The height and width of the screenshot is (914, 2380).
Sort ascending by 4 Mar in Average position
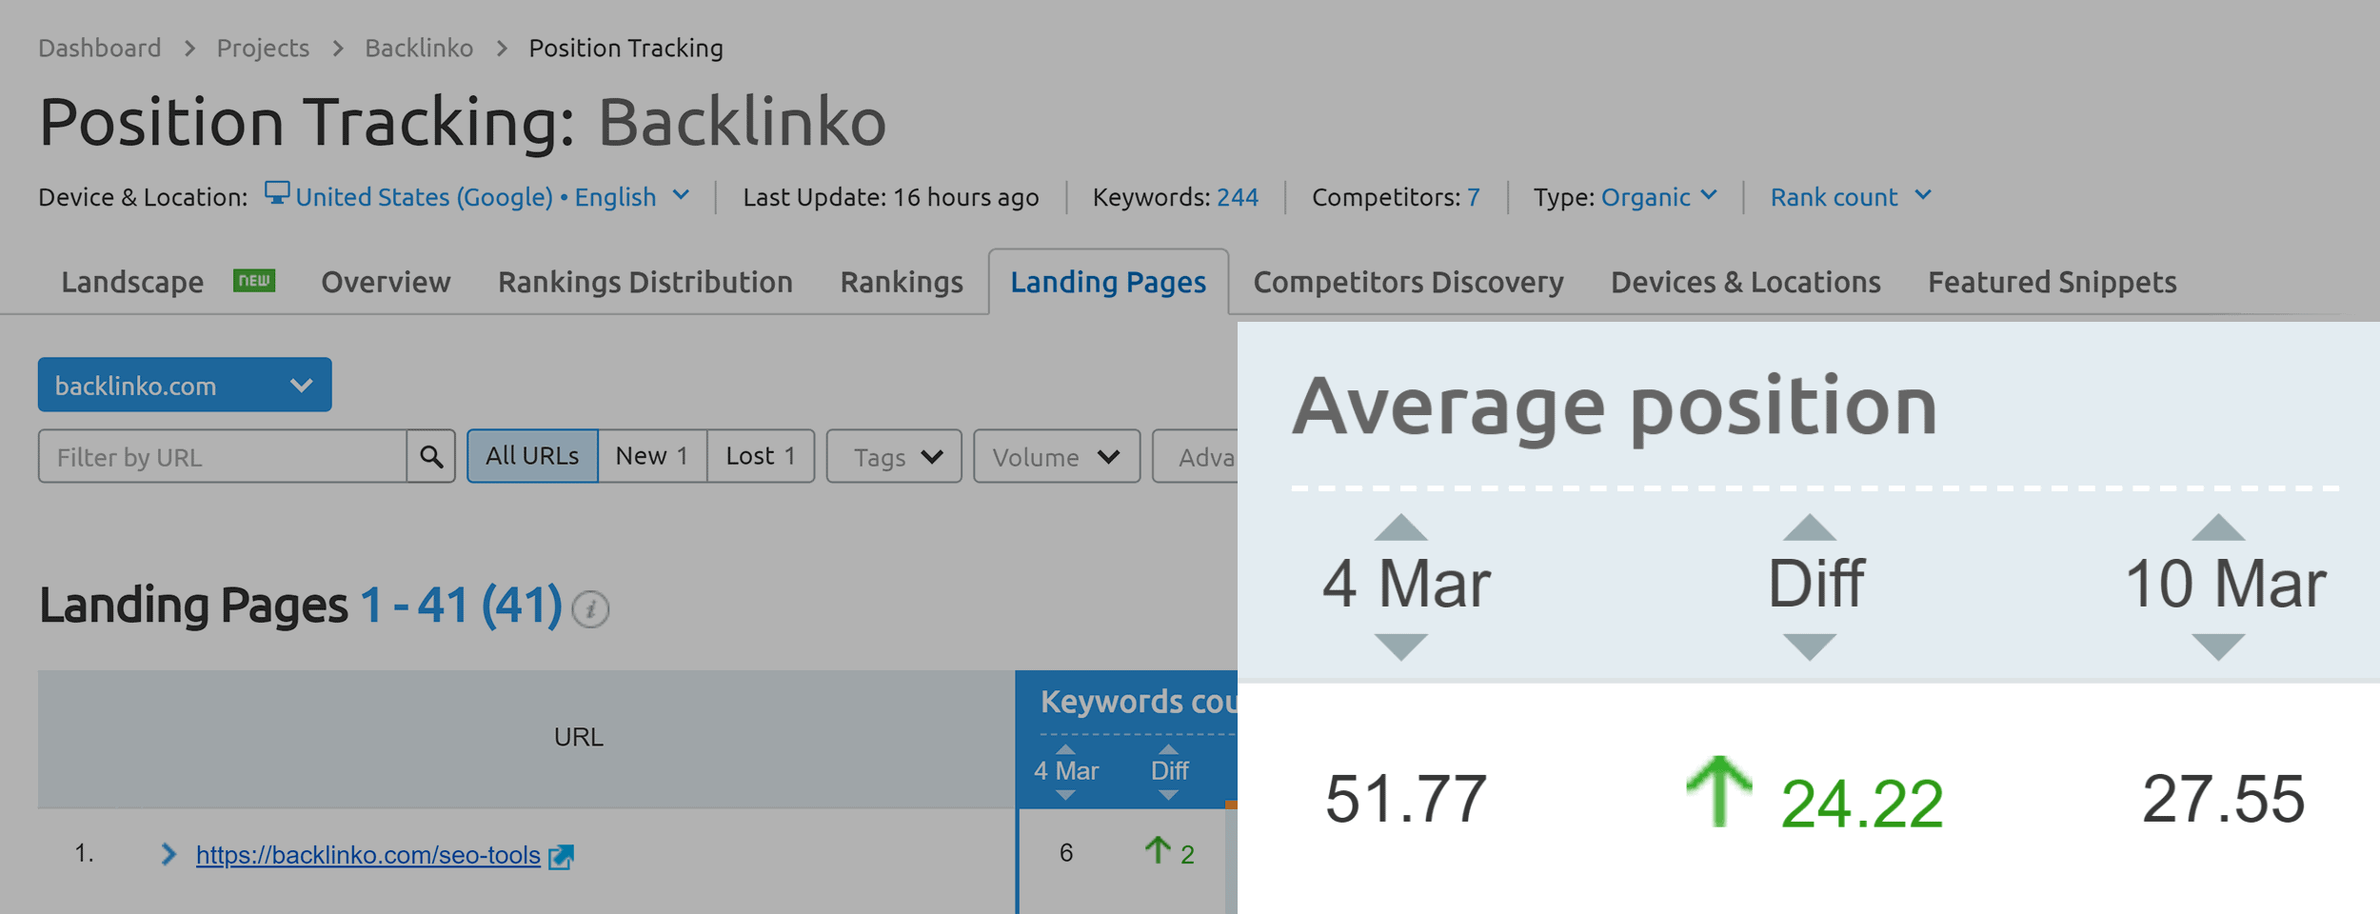click(1400, 527)
